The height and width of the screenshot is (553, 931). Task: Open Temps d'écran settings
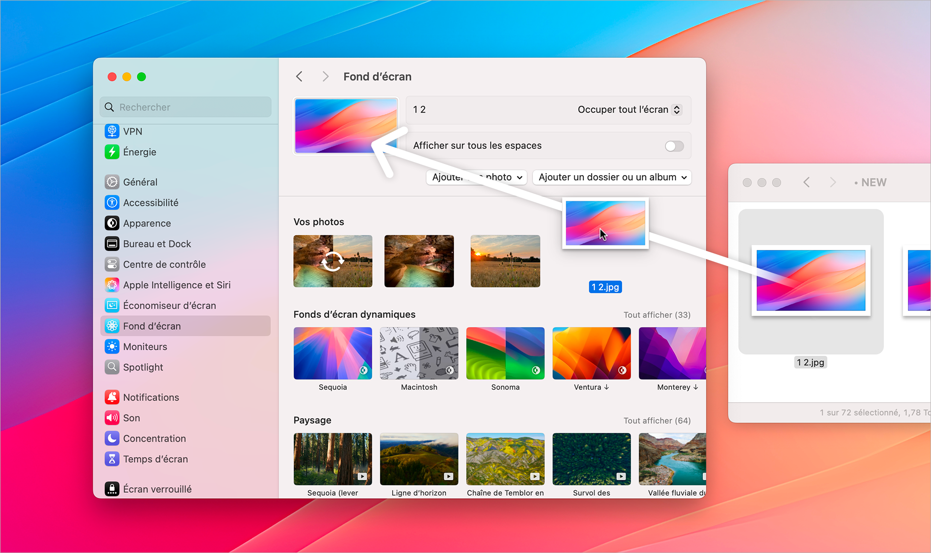[112, 459]
